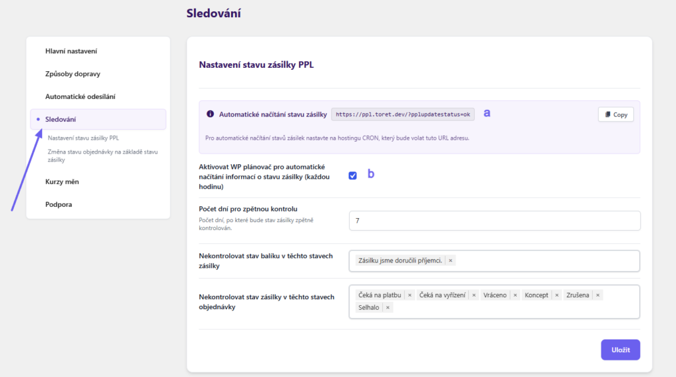
Task: Open Způsoby dopravy section
Action: [73, 74]
